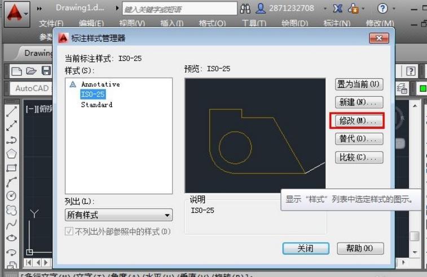Open the 列出 所有样式 dropdown

pos(118,215)
